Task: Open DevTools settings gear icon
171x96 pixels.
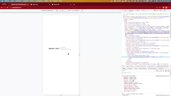Action: 164,11
